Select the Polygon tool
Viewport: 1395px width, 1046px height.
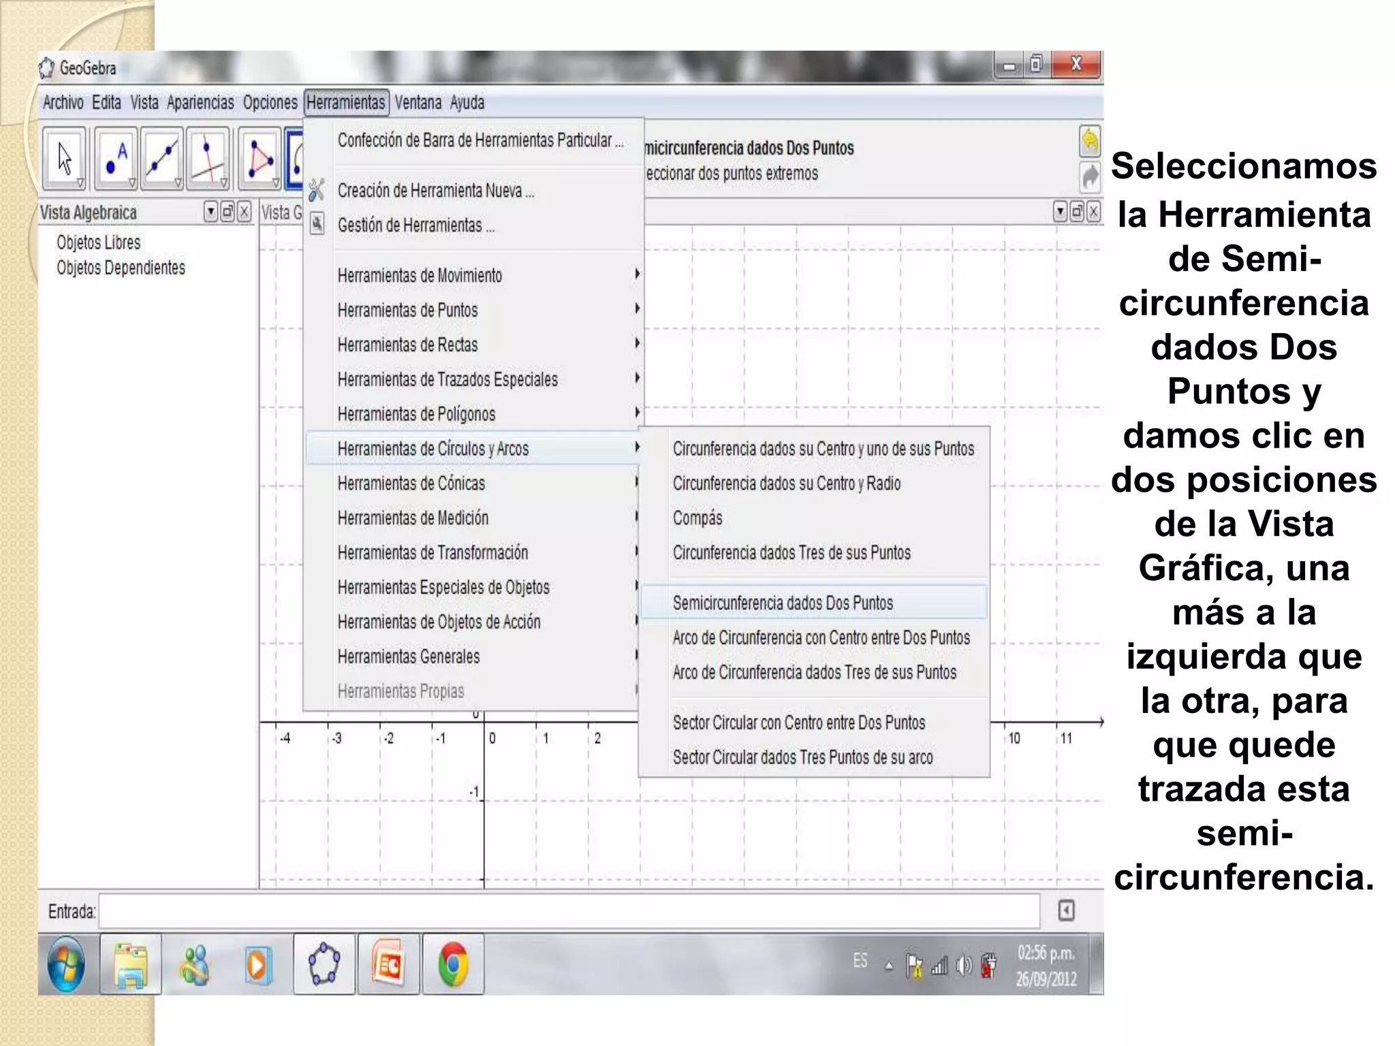tap(259, 158)
